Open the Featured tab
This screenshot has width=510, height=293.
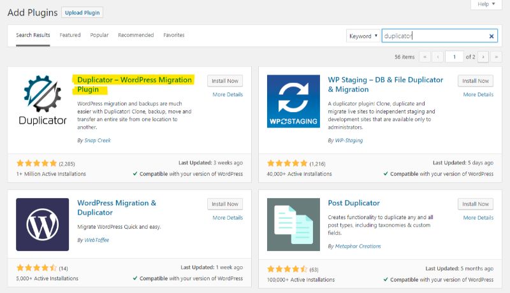70,35
